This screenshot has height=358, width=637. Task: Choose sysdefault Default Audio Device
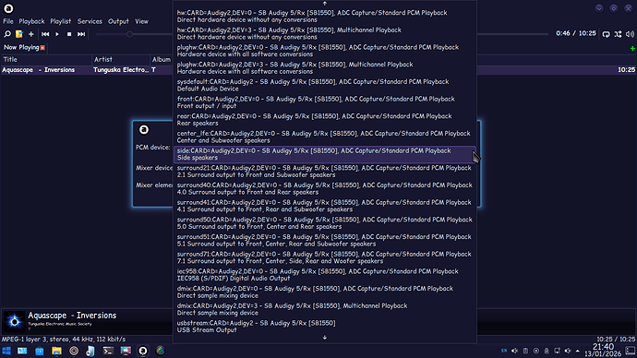click(325, 85)
